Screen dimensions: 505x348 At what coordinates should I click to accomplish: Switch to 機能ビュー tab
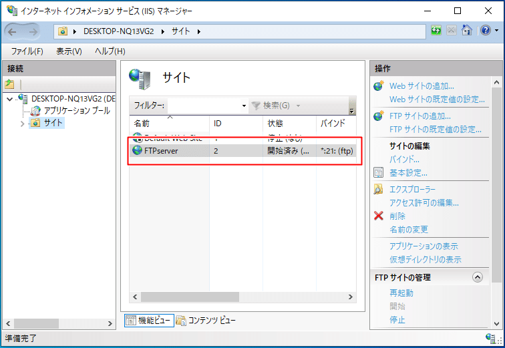click(149, 321)
